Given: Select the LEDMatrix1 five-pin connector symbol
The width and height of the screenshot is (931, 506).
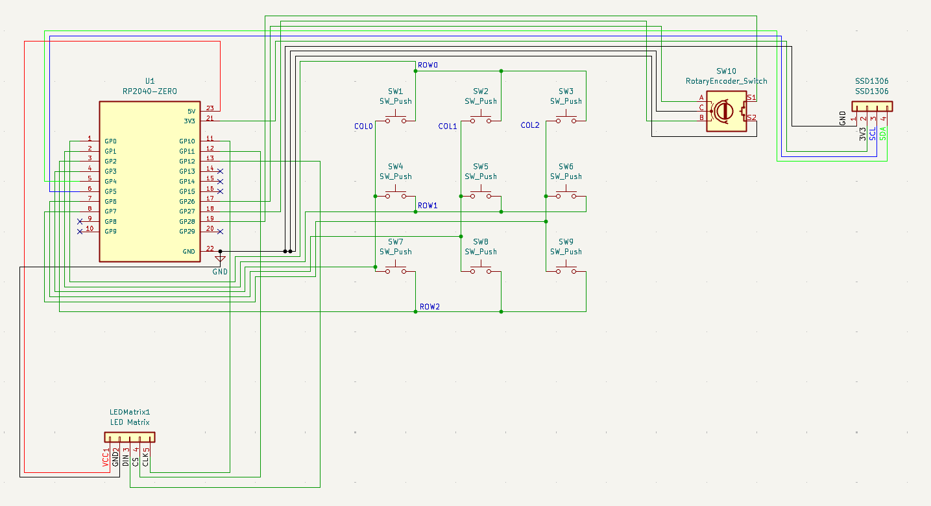Looking at the screenshot, I should point(130,437).
